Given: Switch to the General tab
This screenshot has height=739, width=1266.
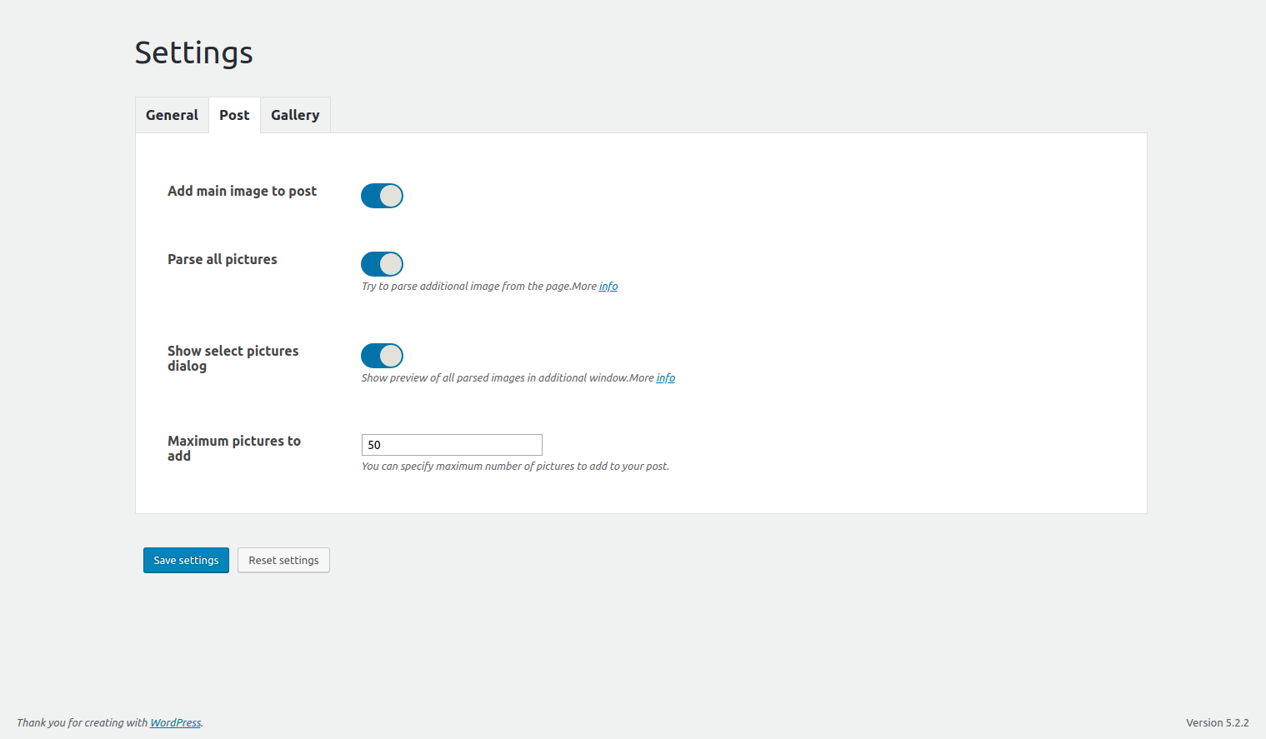Looking at the screenshot, I should tap(172, 115).
